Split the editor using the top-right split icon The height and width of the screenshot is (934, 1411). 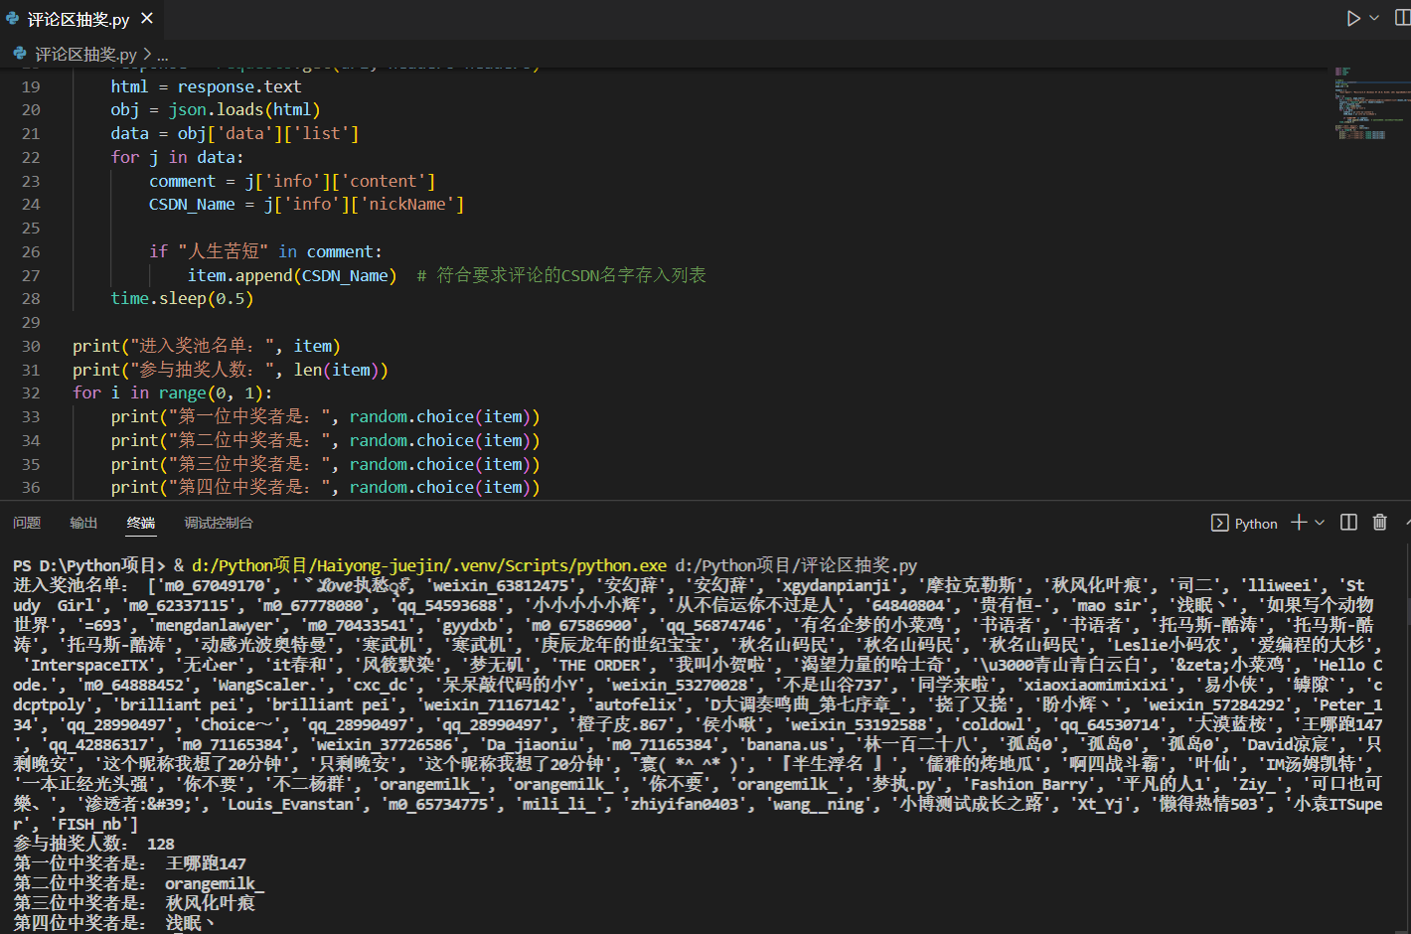pos(1403,18)
